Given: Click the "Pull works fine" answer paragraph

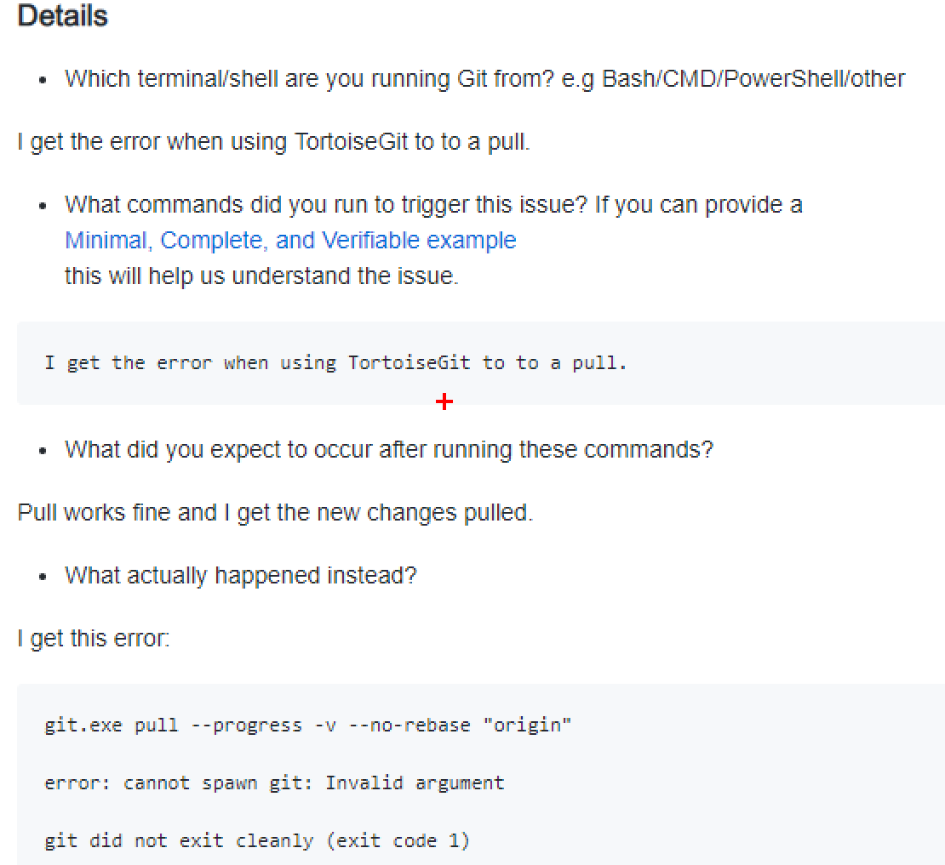Looking at the screenshot, I should tap(274, 513).
